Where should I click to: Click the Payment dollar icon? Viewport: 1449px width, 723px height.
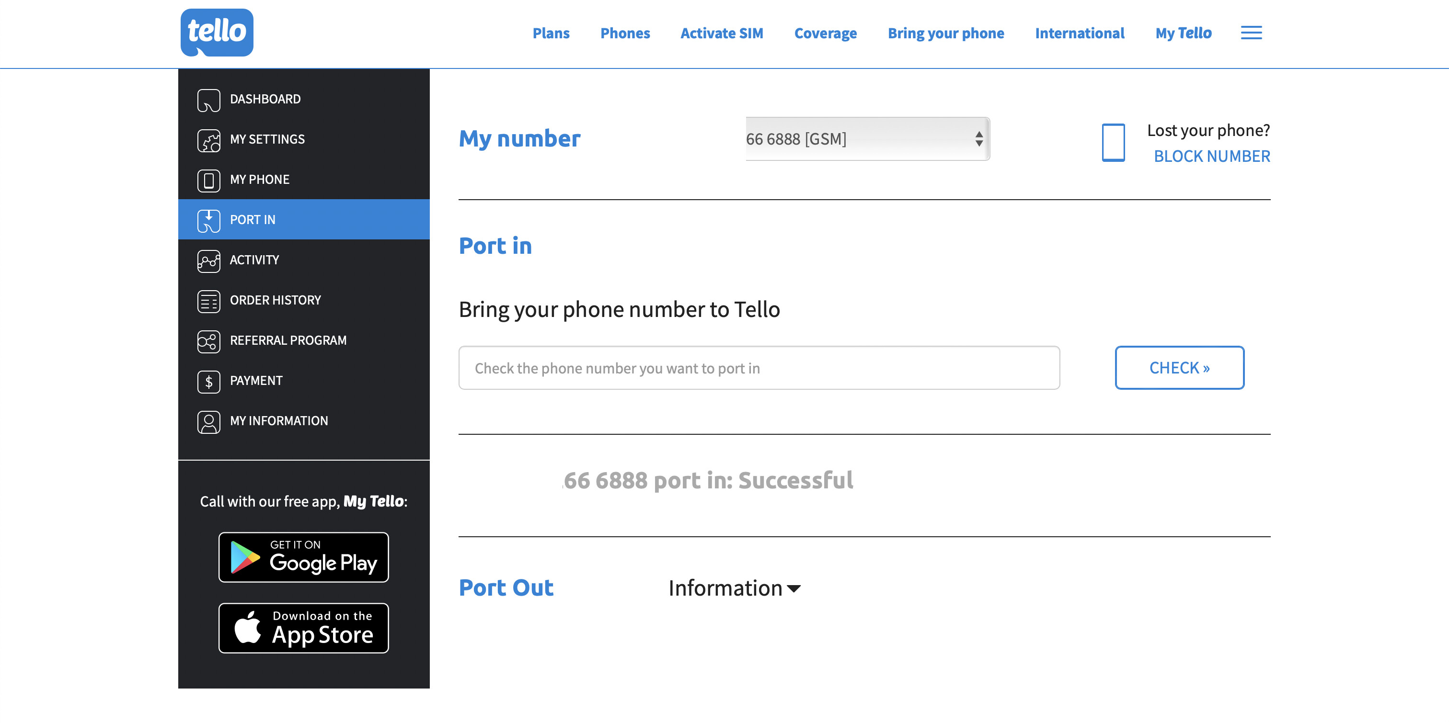pos(209,381)
